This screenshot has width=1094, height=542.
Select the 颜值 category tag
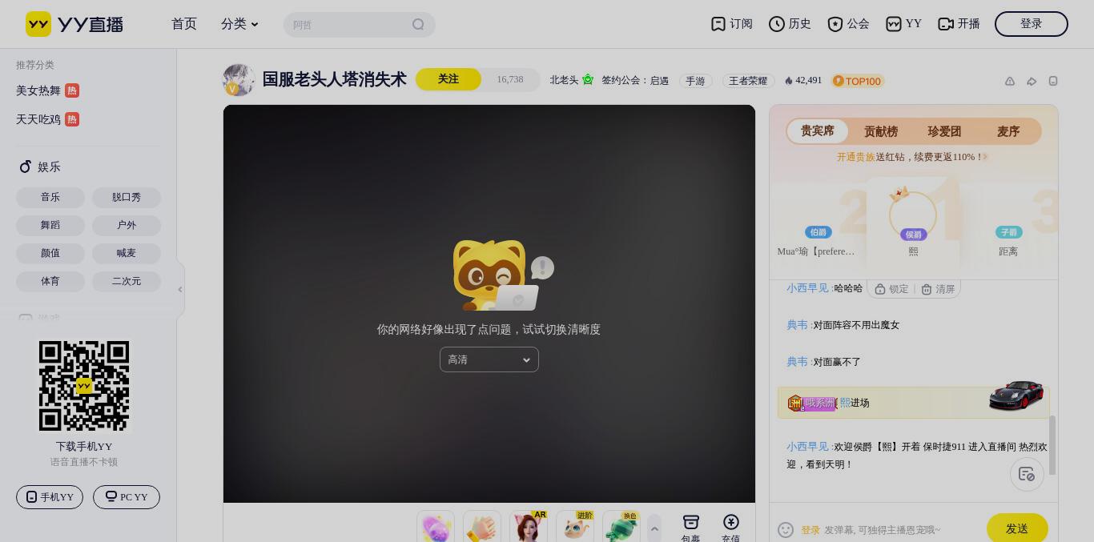[x=50, y=253]
